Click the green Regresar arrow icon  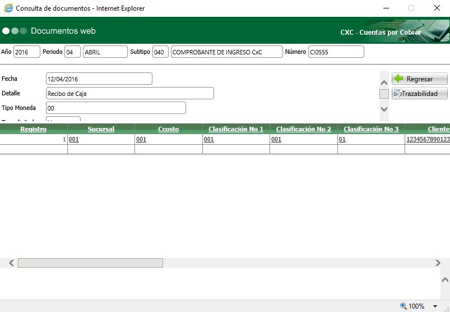(398, 79)
